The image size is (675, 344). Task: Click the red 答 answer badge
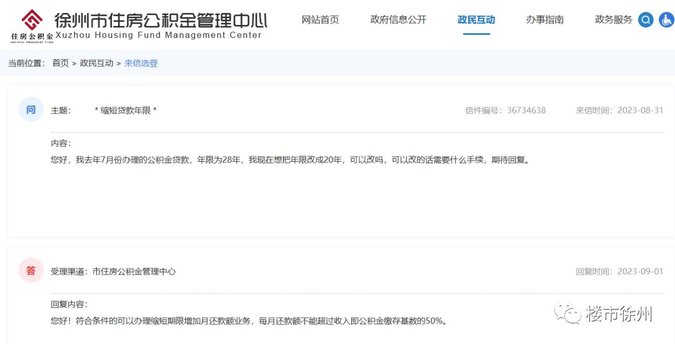31,270
